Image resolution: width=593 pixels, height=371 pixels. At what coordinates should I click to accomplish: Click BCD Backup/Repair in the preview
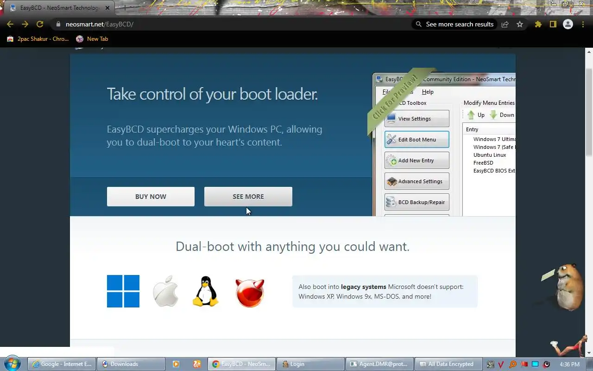[x=416, y=202]
